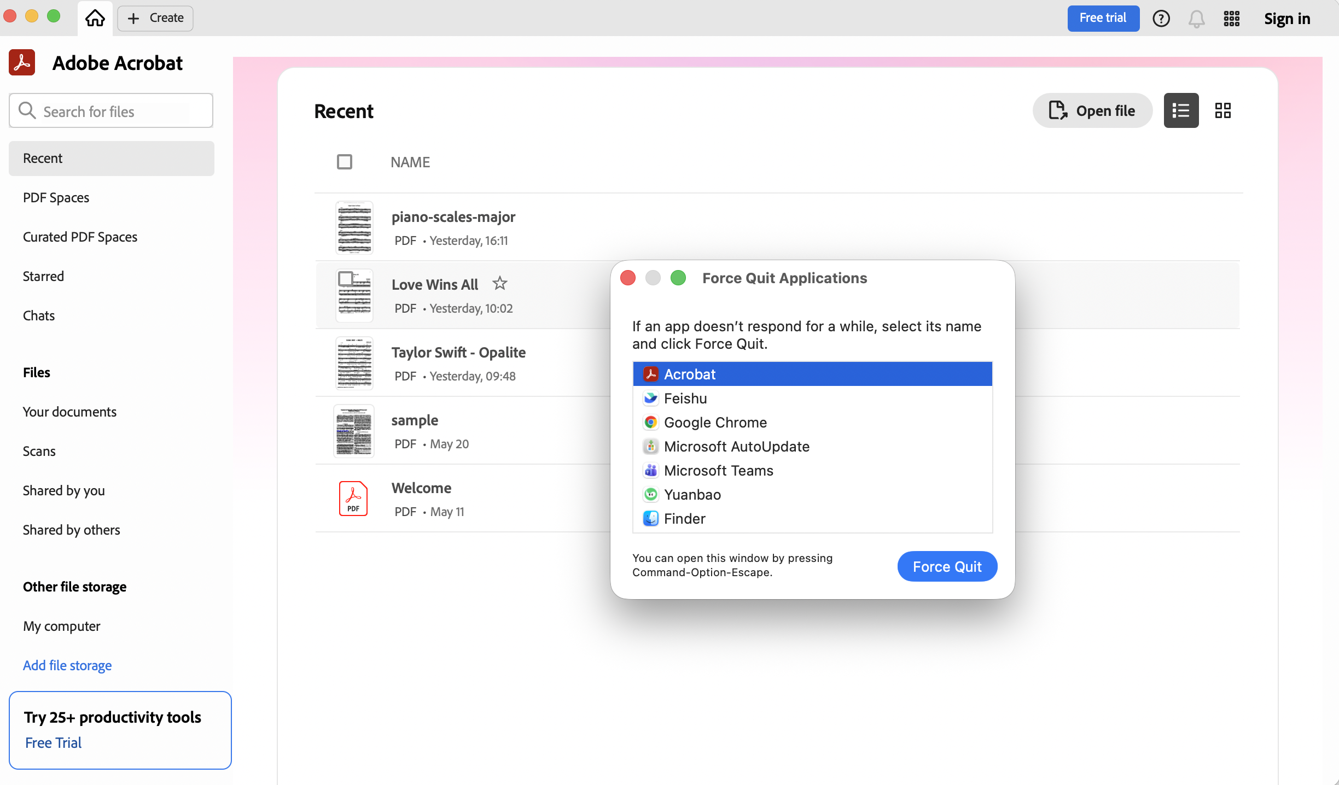Screen dimensions: 1339x785
Task: Switch to grid view
Action: (1223, 110)
